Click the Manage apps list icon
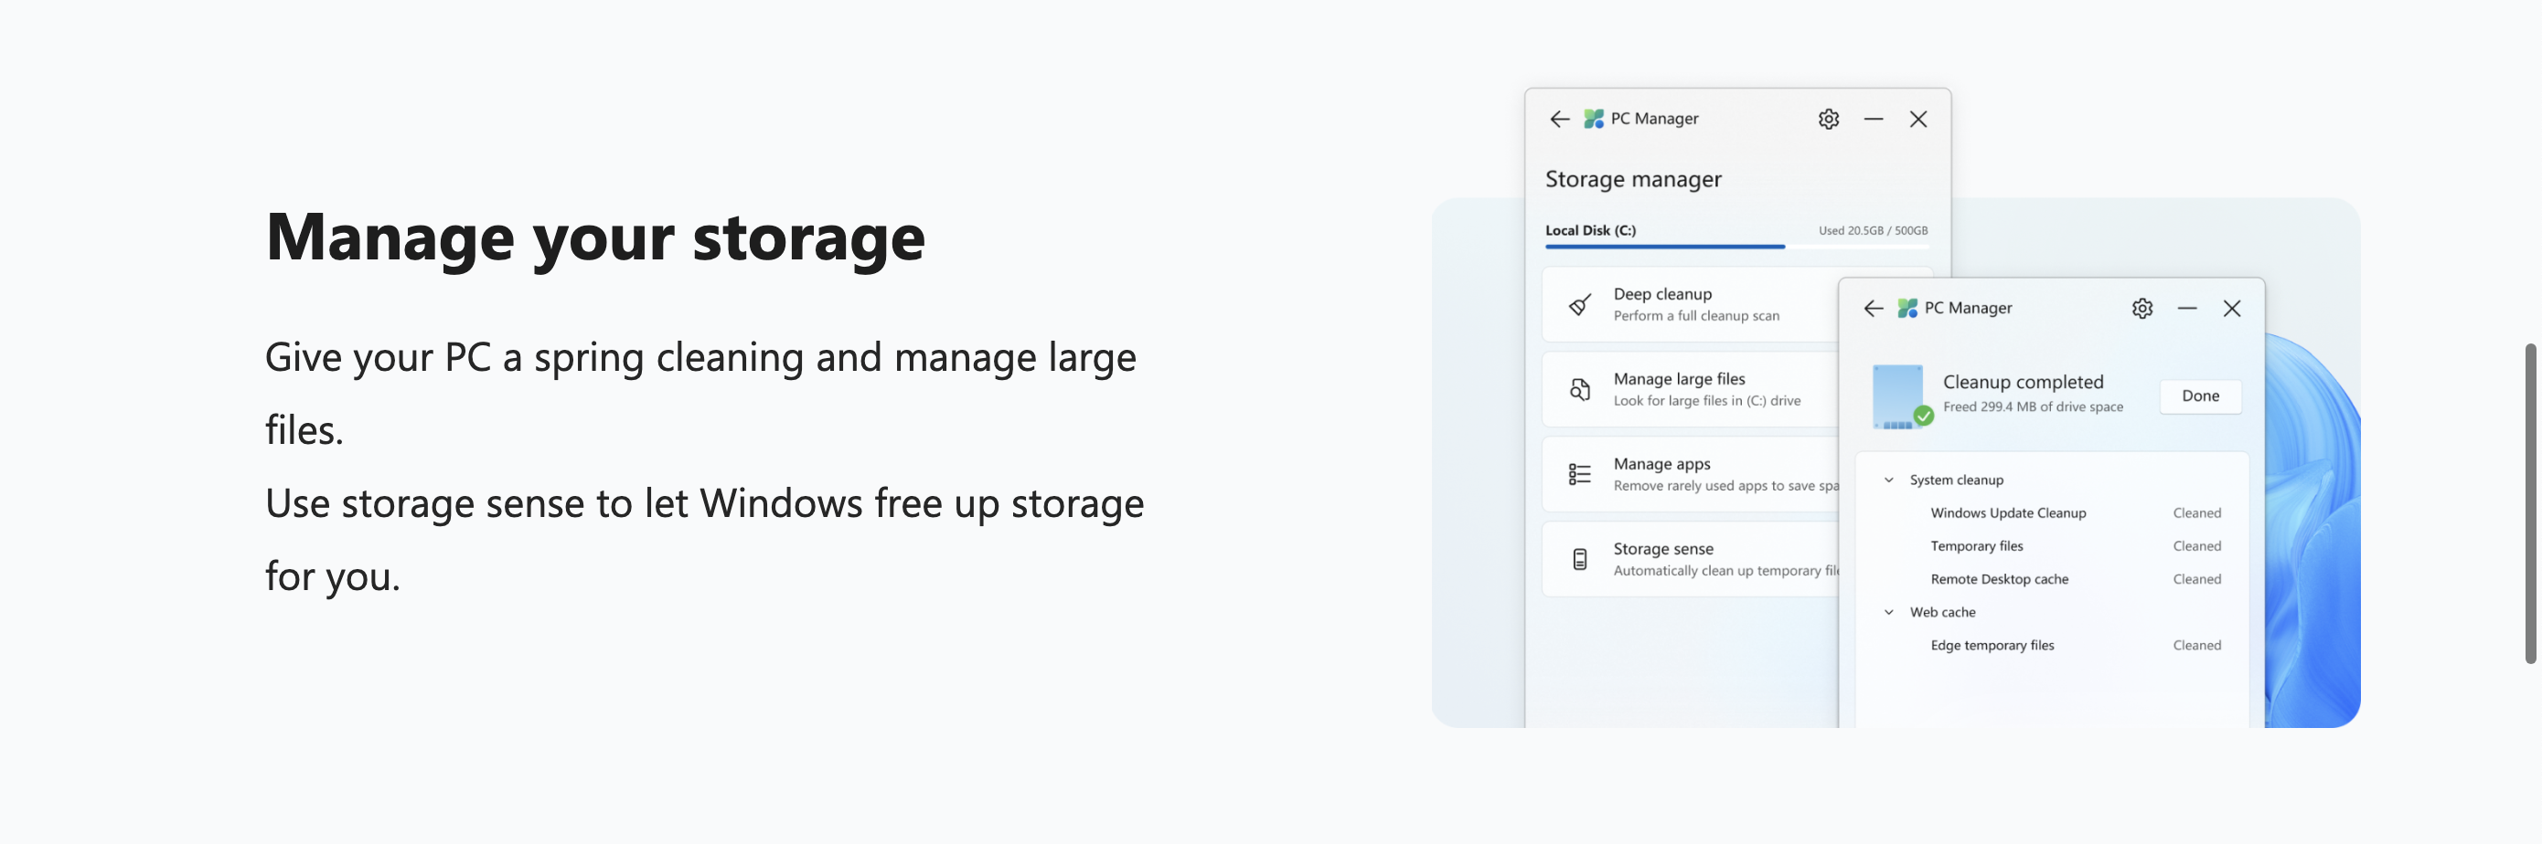2542x844 pixels. pyautogui.click(x=1580, y=474)
